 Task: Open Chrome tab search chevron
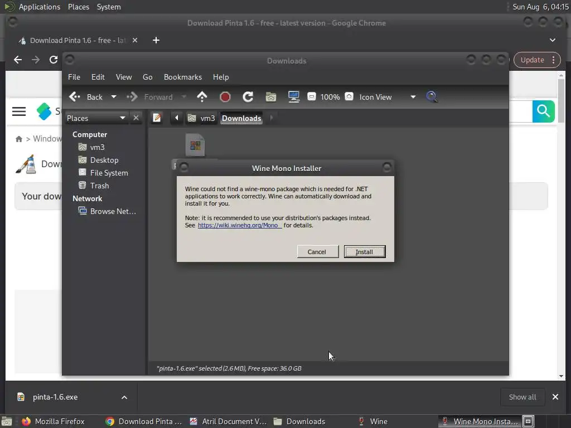tap(553, 40)
